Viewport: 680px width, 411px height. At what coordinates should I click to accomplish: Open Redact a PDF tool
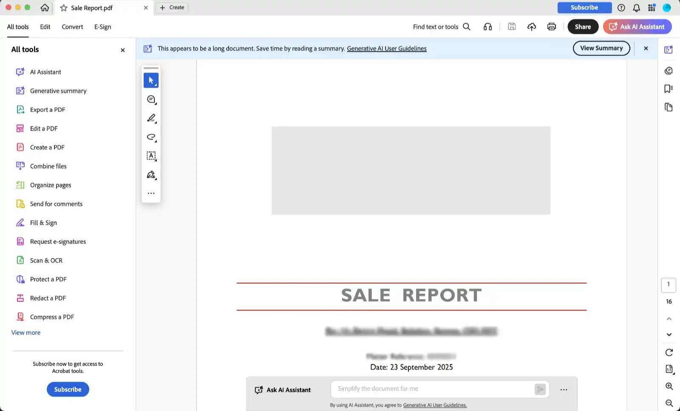click(x=48, y=298)
